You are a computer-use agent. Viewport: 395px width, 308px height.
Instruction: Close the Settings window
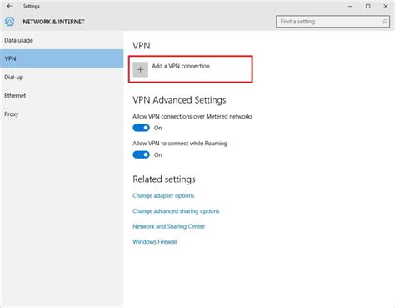pyautogui.click(x=386, y=6)
